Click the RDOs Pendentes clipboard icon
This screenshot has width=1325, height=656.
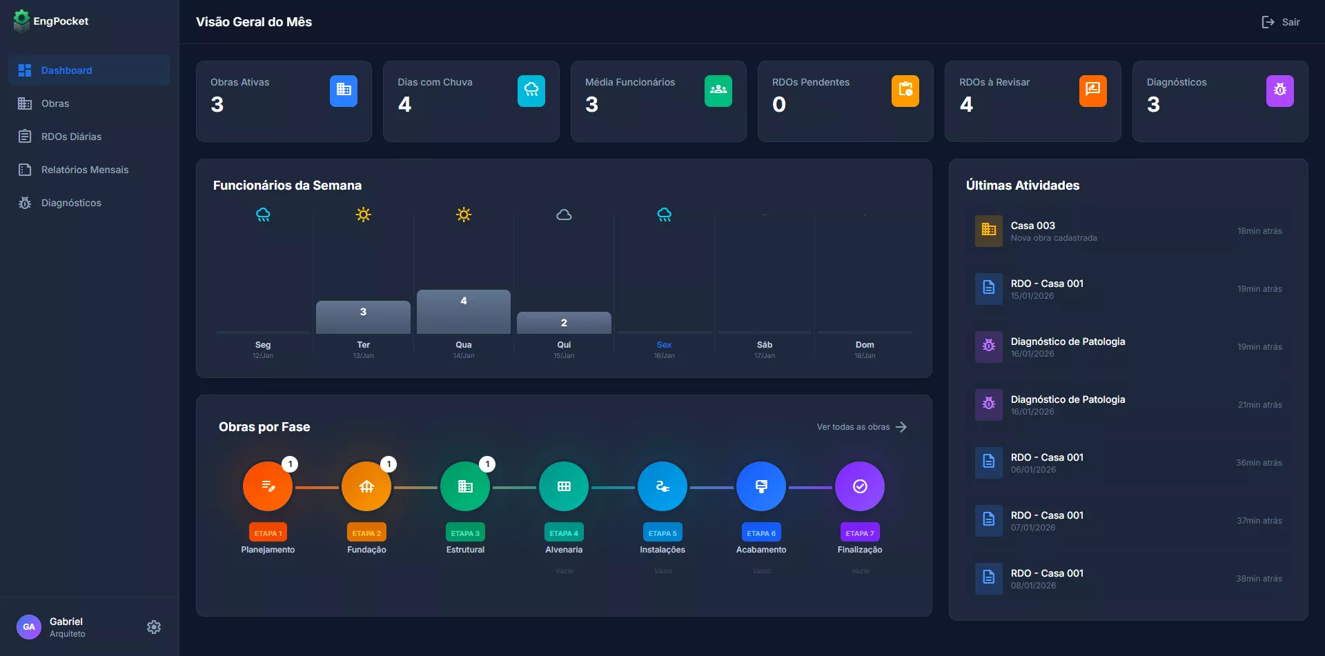coord(905,90)
